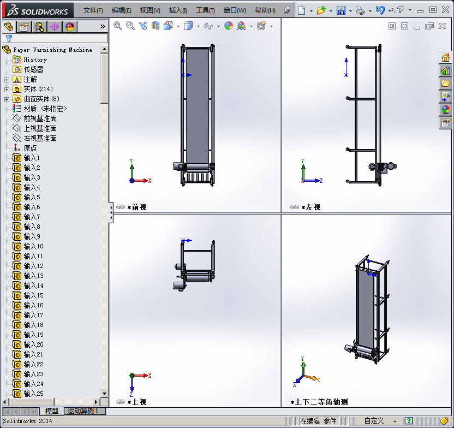The width and height of the screenshot is (454, 428).
Task: Click the 自定义 units status dropdown
Action: (x=380, y=421)
